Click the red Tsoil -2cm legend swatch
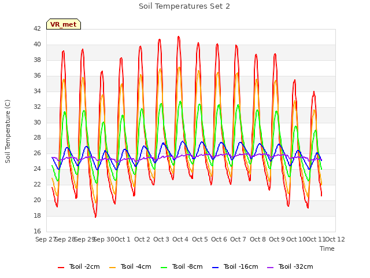The image size is (370, 278). point(61,268)
